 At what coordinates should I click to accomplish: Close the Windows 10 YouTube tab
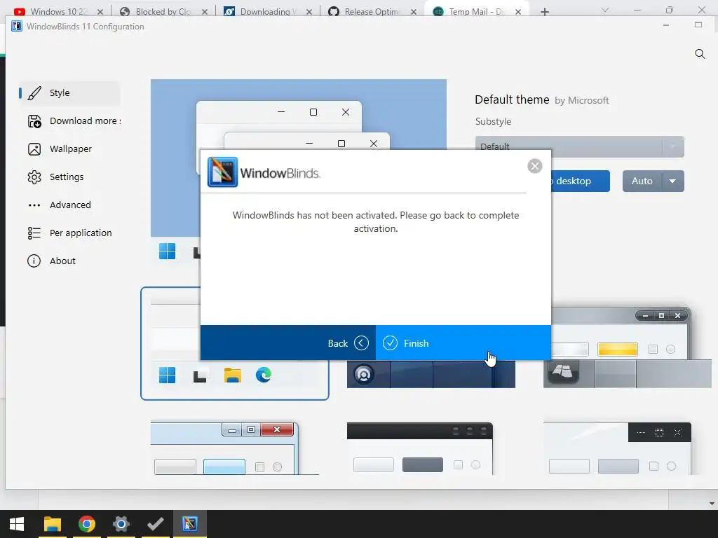[100, 12]
